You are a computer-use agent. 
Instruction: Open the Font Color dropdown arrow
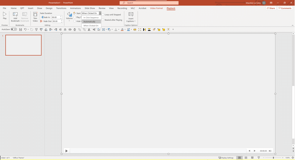(119, 30)
